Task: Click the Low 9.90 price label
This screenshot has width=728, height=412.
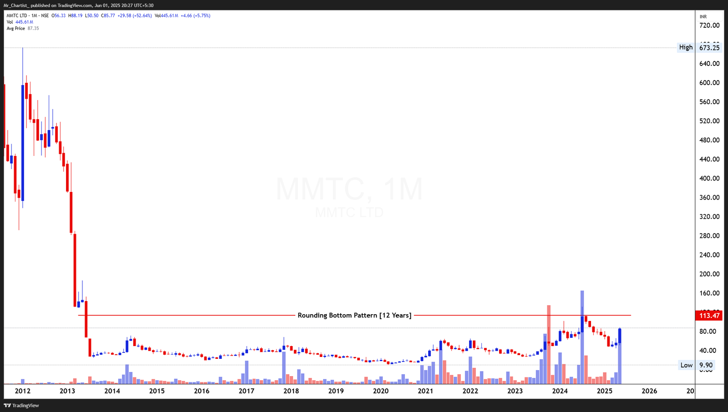Action: coord(706,365)
